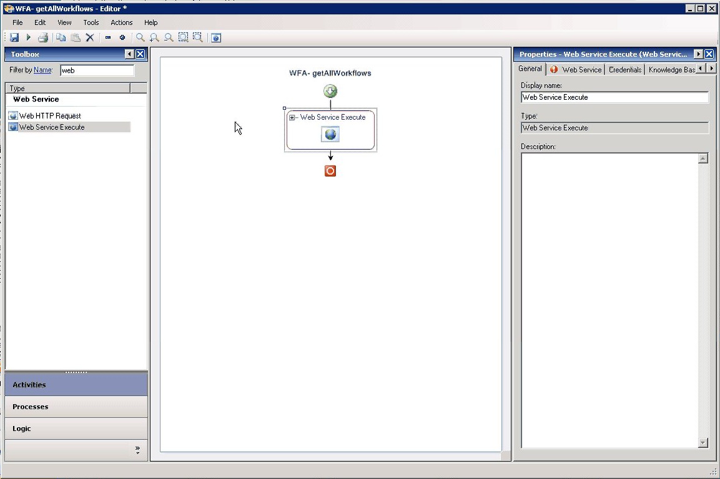Switch to the Credentials tab
The height and width of the screenshot is (479, 720).
click(625, 70)
